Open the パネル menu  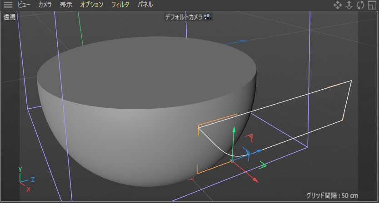coord(145,5)
